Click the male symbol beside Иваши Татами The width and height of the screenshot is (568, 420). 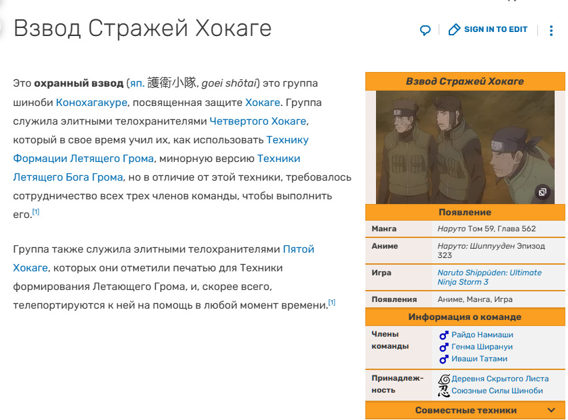pyautogui.click(x=443, y=359)
